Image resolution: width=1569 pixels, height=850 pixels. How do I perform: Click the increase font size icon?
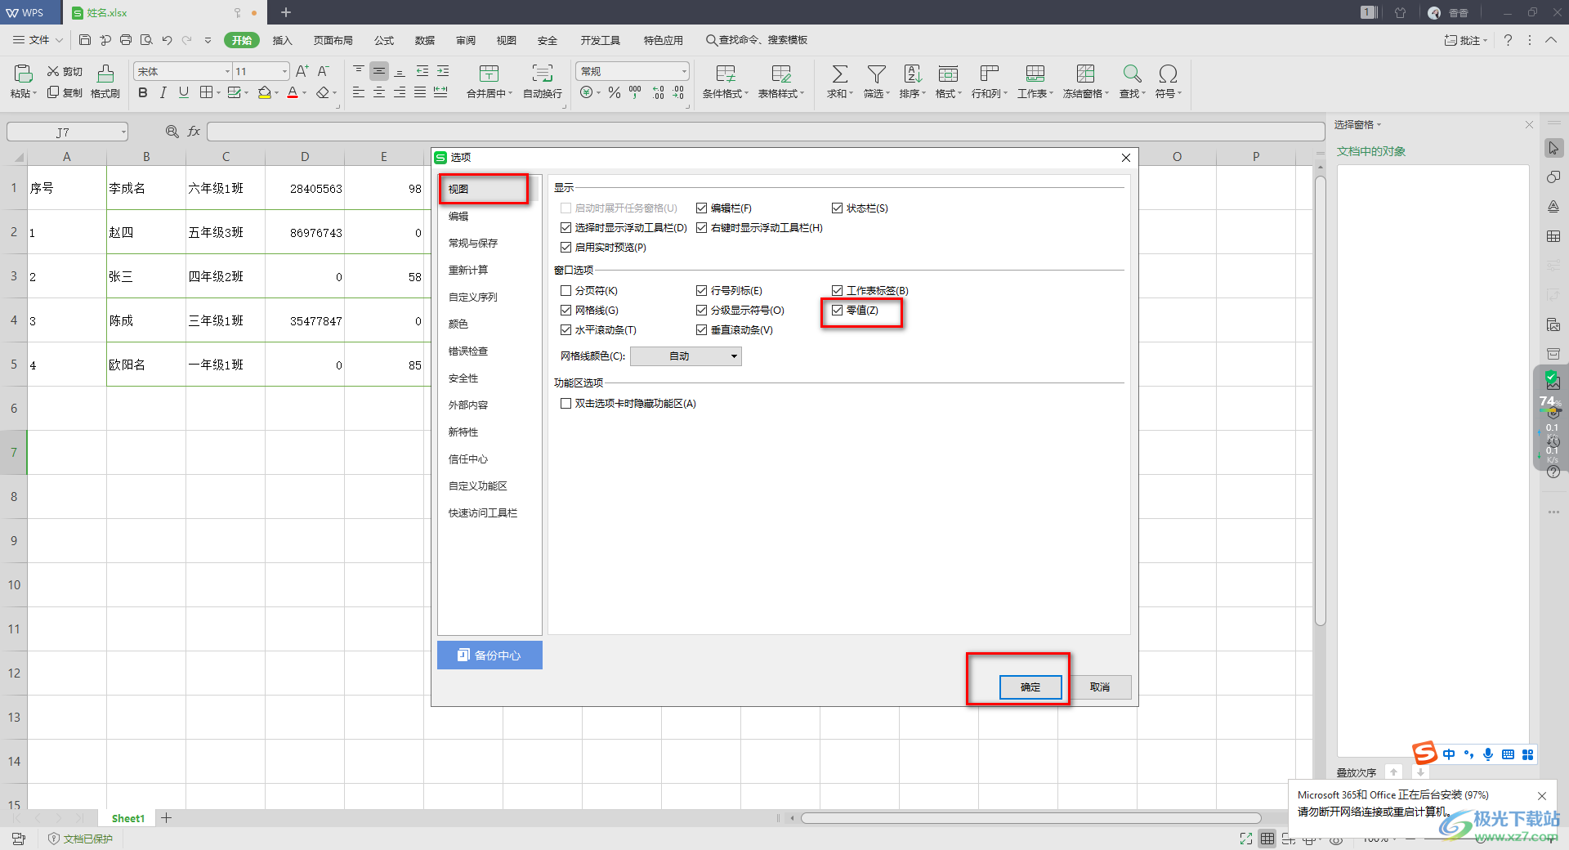tap(302, 72)
